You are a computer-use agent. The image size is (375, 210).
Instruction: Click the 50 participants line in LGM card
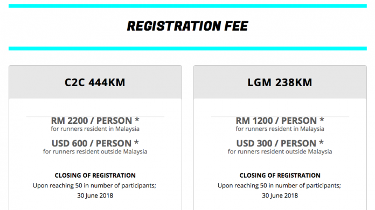coord(279,186)
